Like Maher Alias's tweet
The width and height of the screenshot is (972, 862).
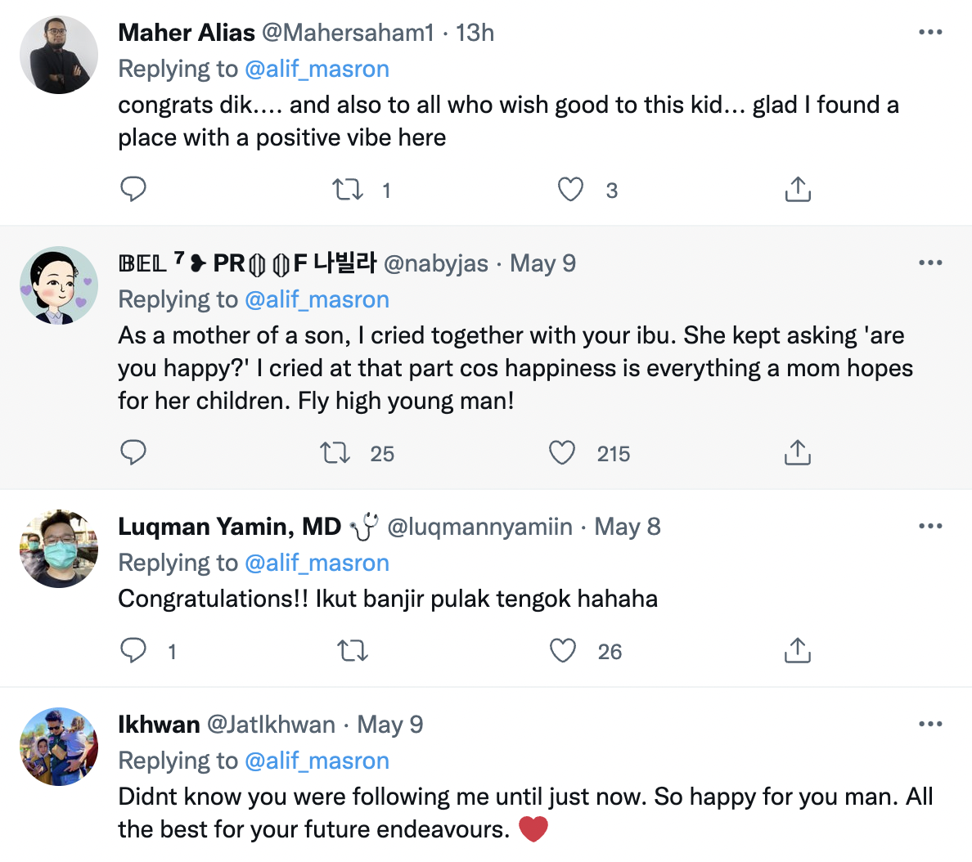click(570, 190)
